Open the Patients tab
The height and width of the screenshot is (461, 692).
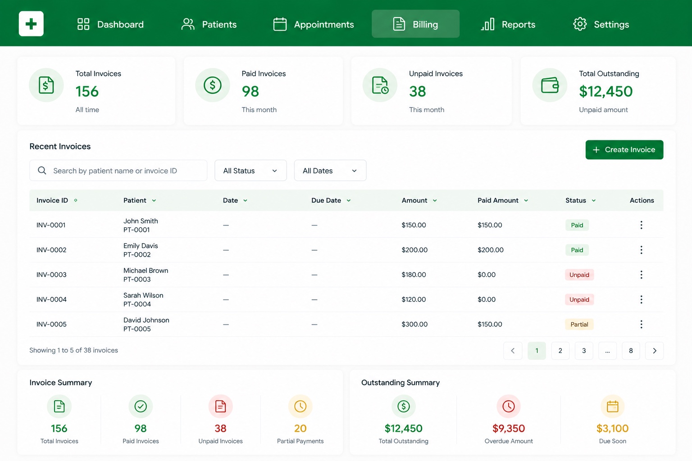209,24
